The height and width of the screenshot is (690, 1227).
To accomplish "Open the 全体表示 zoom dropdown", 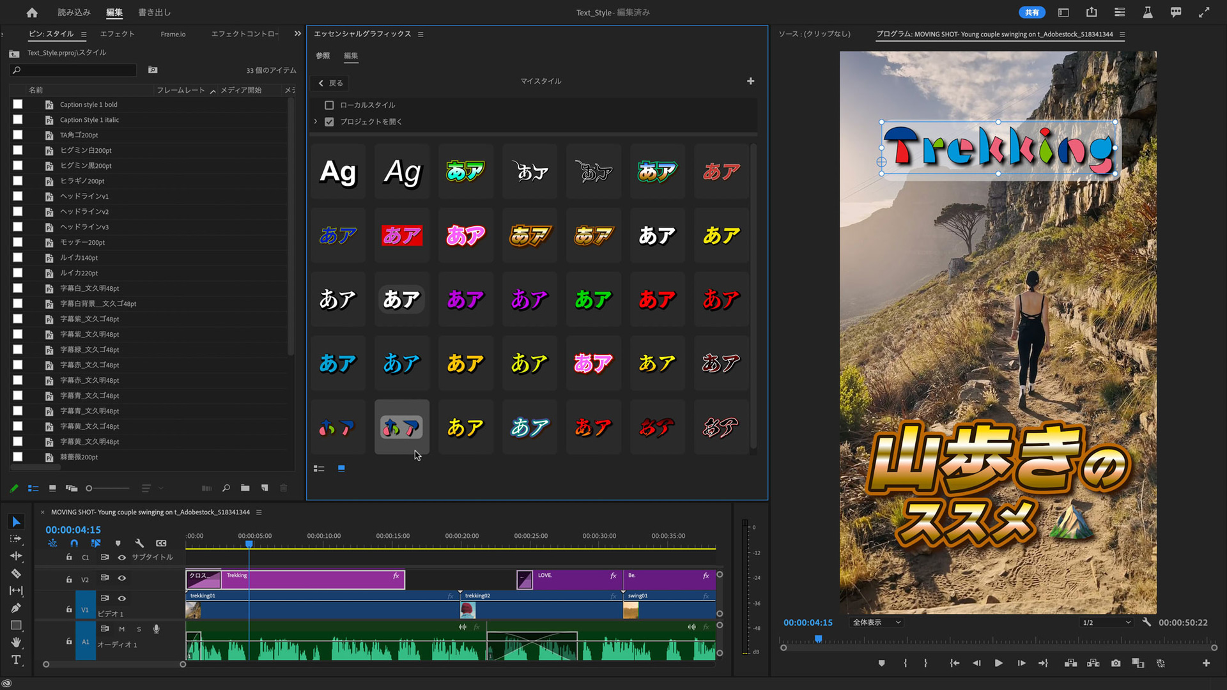I will click(876, 622).
